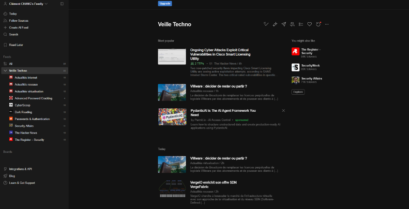Toggle the left sidebar panel icon

(62, 4)
